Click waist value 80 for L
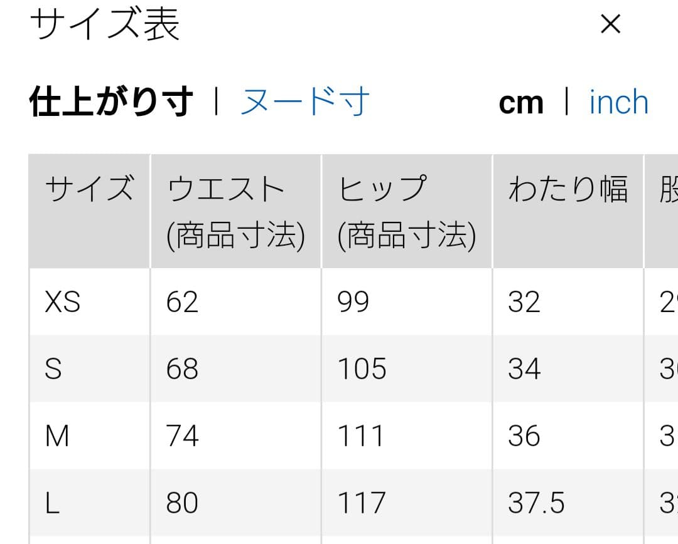 coord(182,503)
